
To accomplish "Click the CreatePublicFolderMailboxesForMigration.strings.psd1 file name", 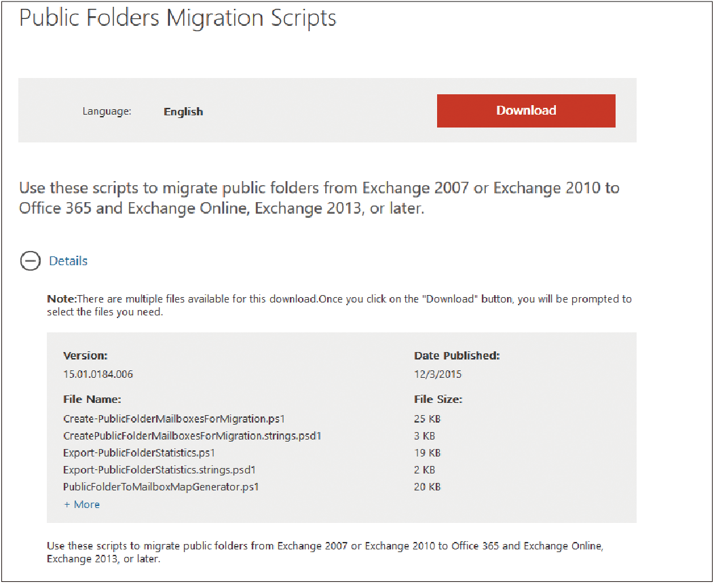I will (x=192, y=436).
